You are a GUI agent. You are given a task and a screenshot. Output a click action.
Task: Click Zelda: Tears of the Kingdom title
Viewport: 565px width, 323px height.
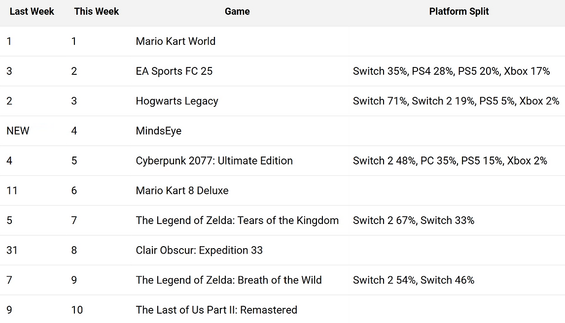click(x=237, y=221)
